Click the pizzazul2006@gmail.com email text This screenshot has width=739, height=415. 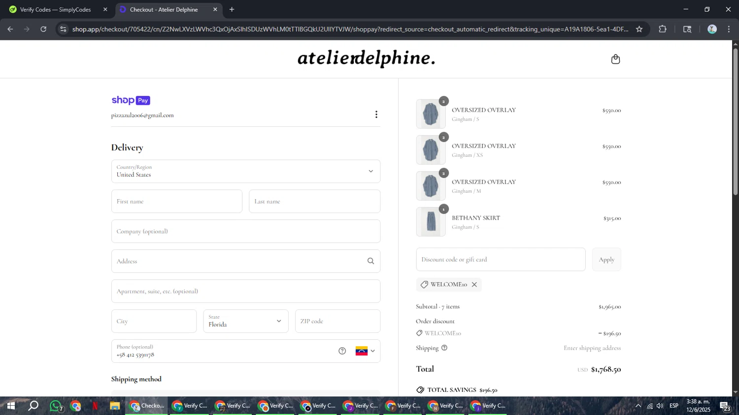(142, 115)
